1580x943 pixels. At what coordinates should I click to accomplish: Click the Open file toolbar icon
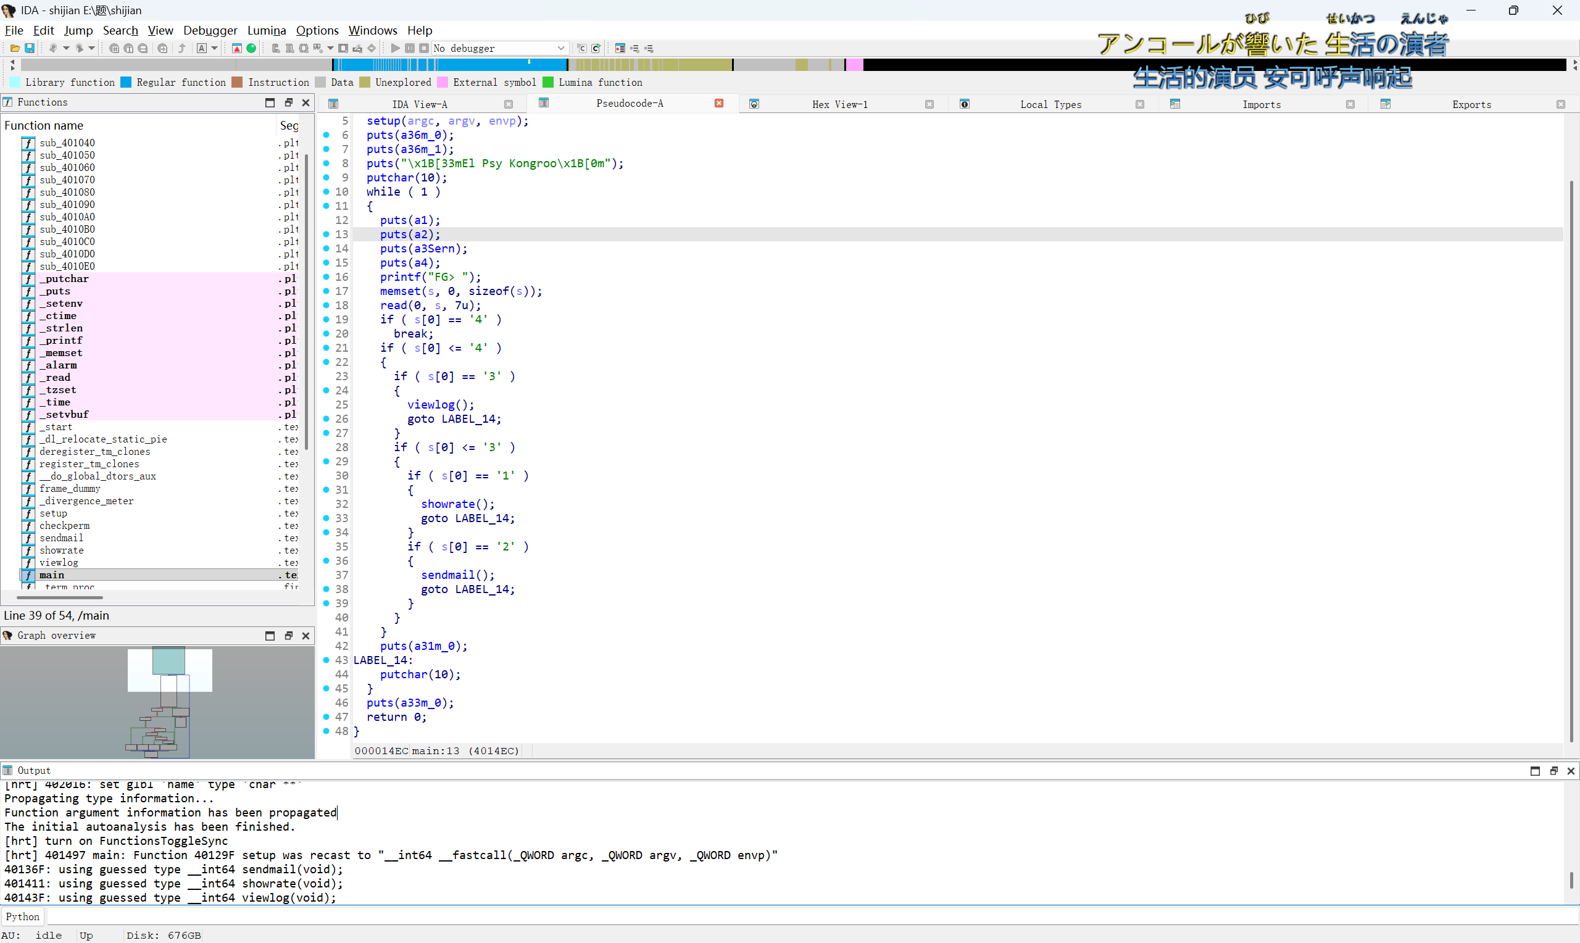click(15, 48)
